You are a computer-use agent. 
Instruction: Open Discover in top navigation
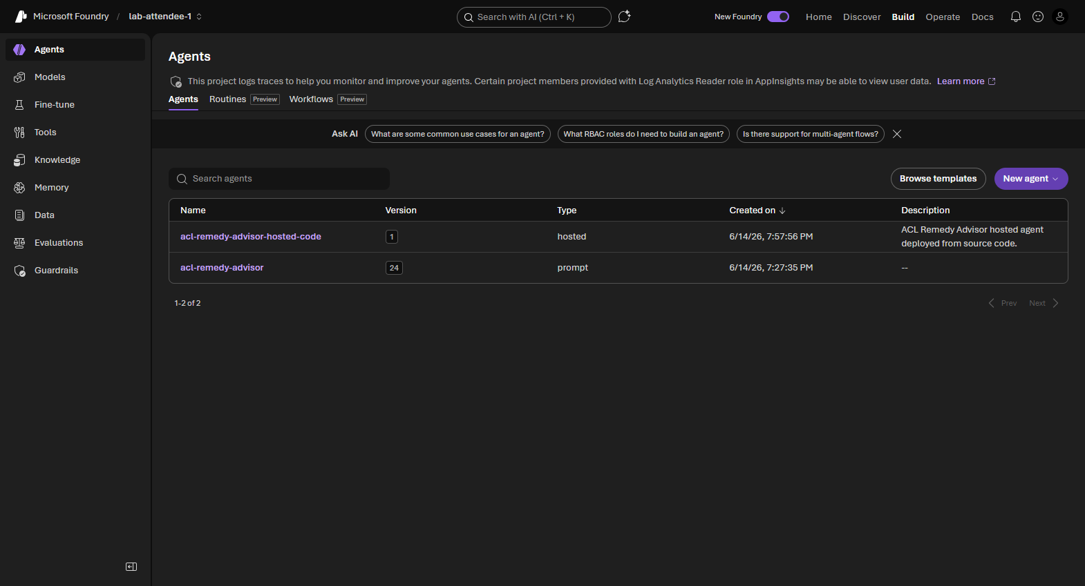[x=862, y=17]
